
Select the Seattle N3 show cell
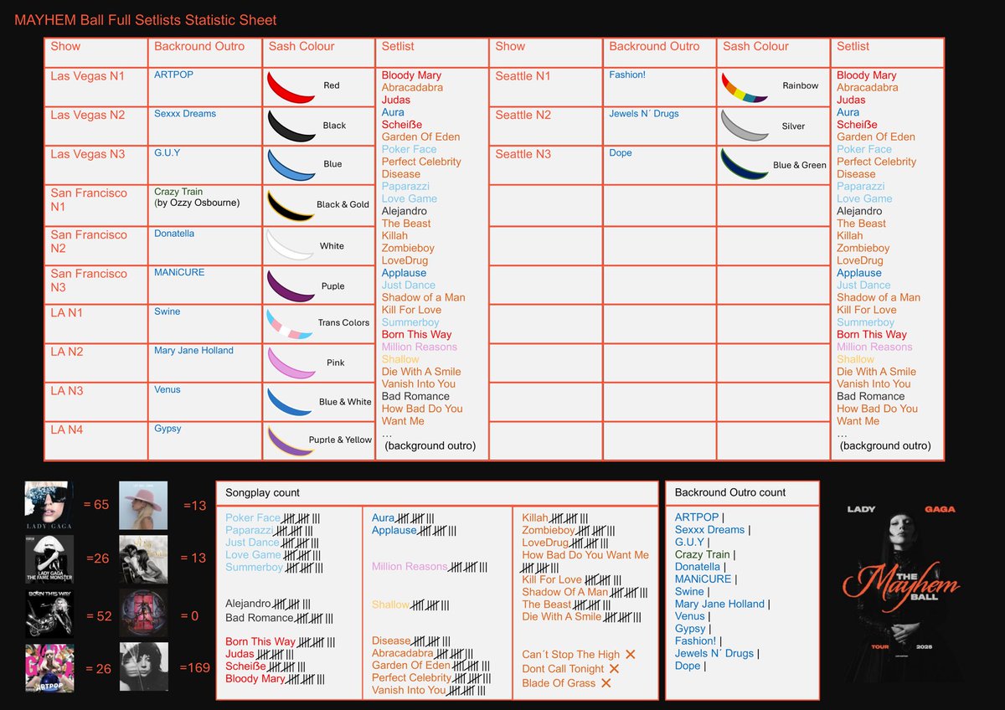click(x=546, y=165)
